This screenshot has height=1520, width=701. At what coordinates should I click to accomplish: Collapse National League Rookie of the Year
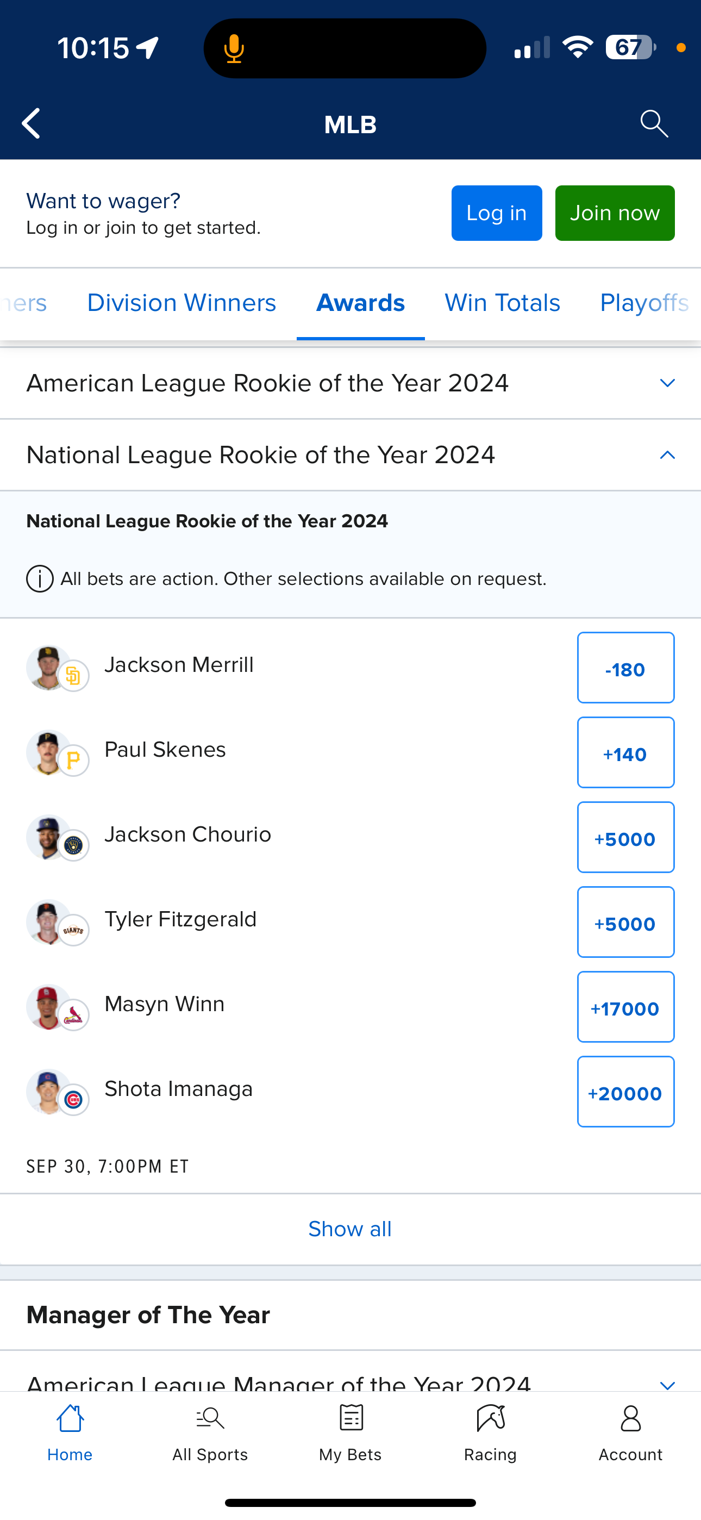point(667,455)
